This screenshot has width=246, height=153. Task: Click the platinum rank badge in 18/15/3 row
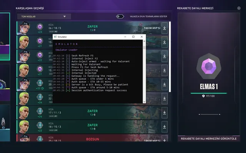tap(40, 125)
